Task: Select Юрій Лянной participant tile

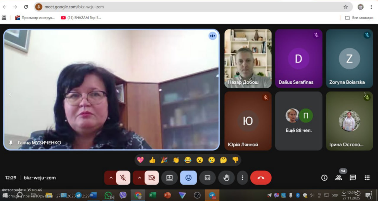Action: click(x=248, y=121)
